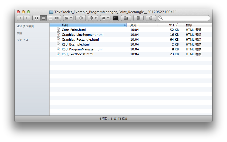The width and height of the screenshot is (227, 142).
Task: Toggle sort direction arrow in 名前 header
Action: pos(125,25)
